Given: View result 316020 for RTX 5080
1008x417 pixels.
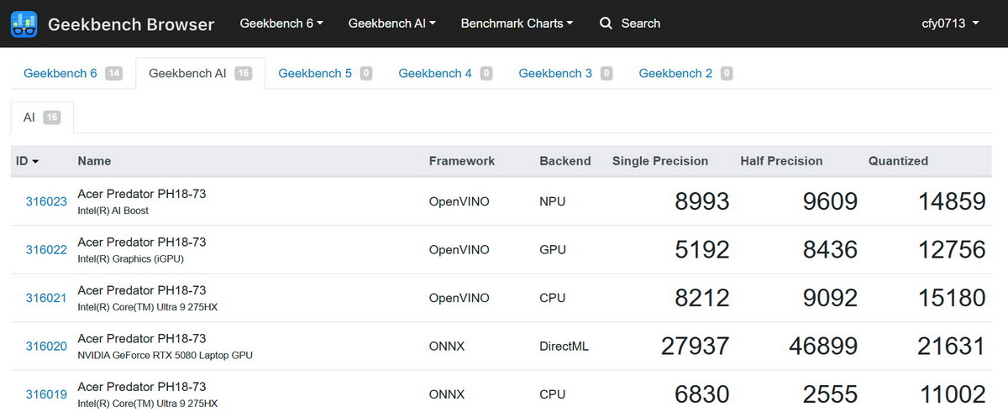Looking at the screenshot, I should click(x=46, y=347).
